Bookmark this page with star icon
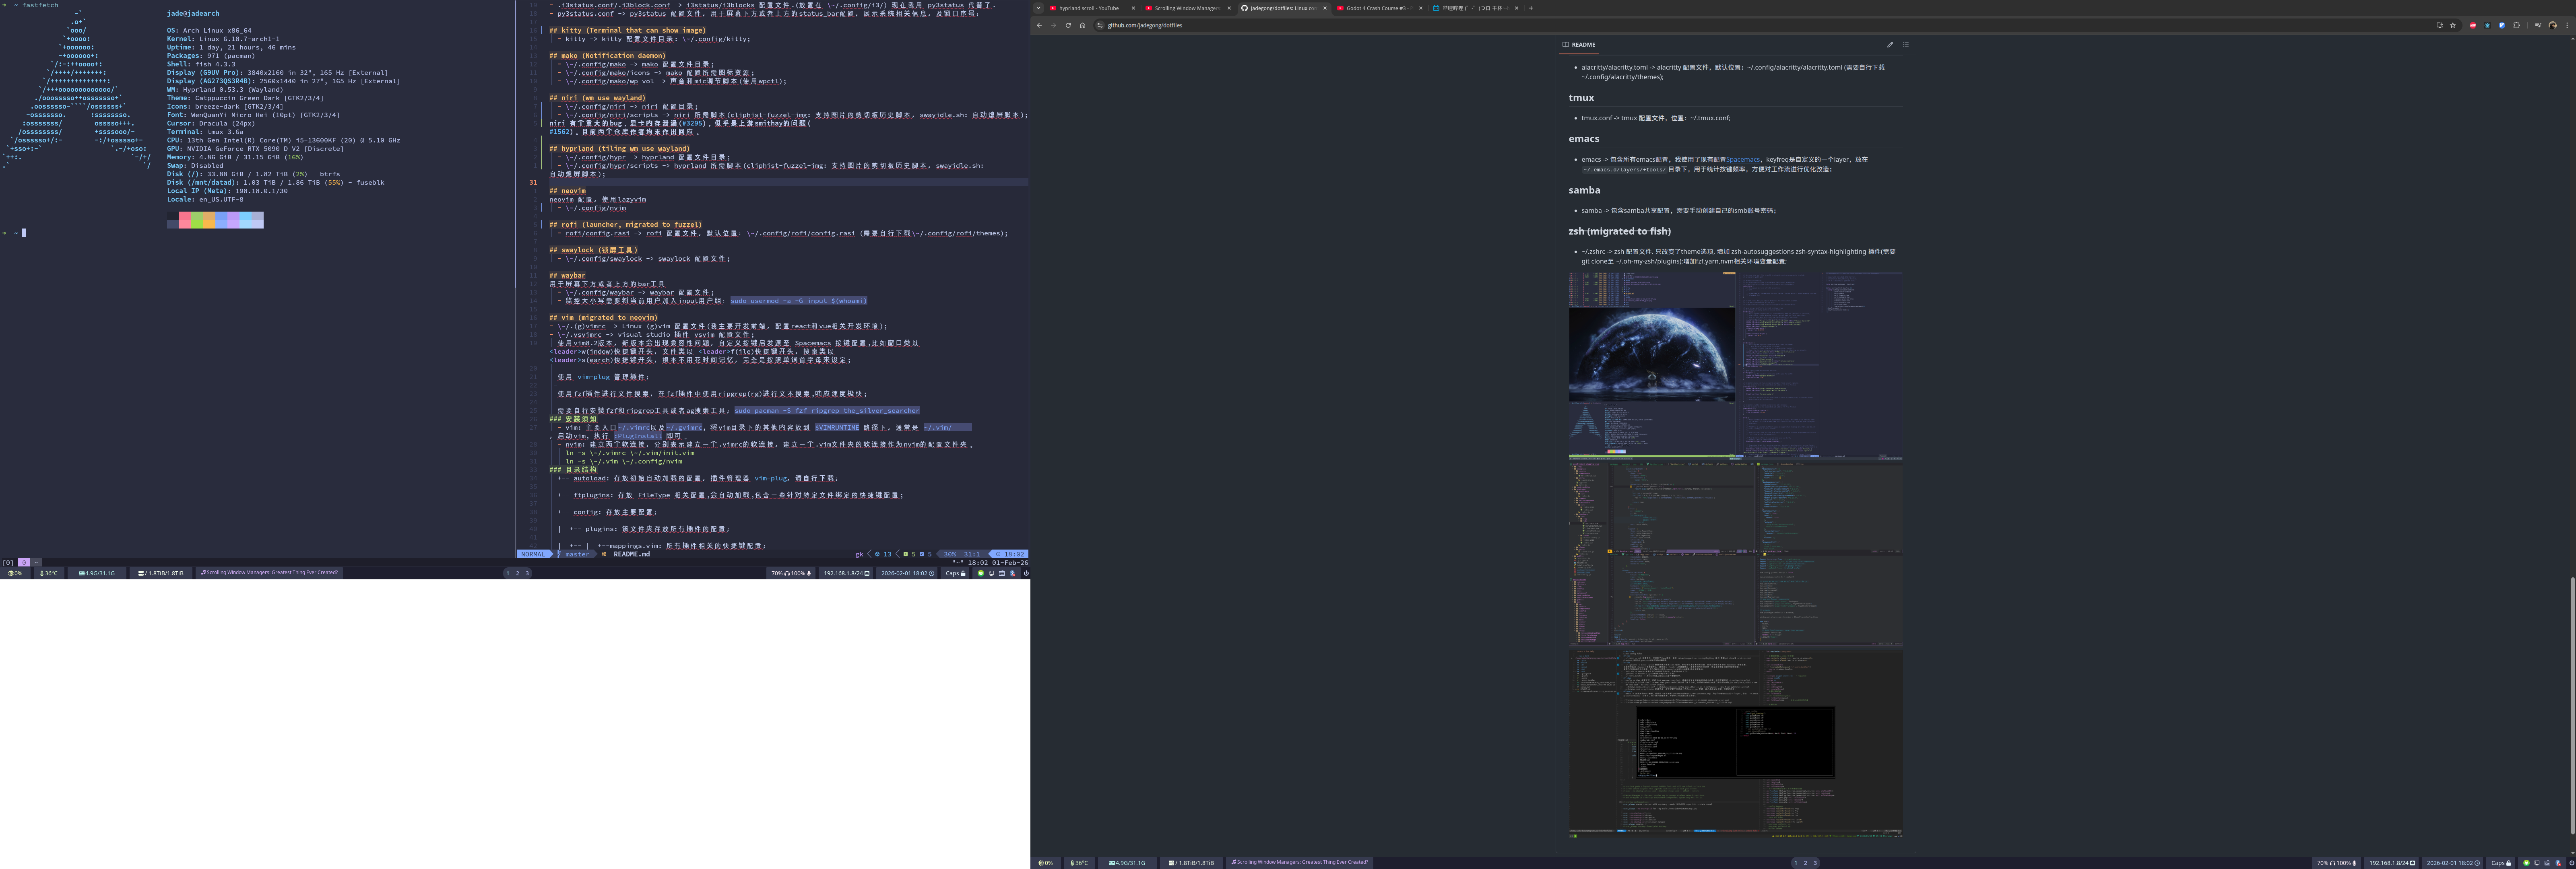The height and width of the screenshot is (869, 2576). click(x=2453, y=25)
